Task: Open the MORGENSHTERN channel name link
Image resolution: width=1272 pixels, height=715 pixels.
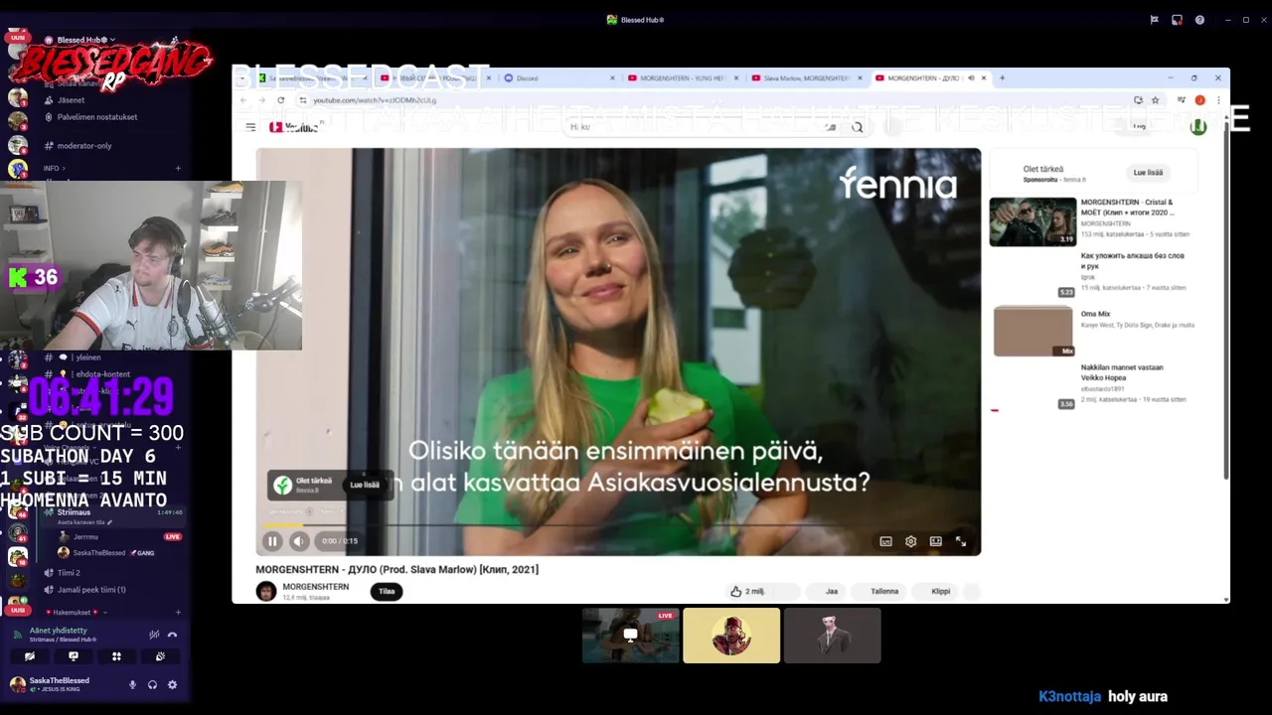Action: pos(316,587)
